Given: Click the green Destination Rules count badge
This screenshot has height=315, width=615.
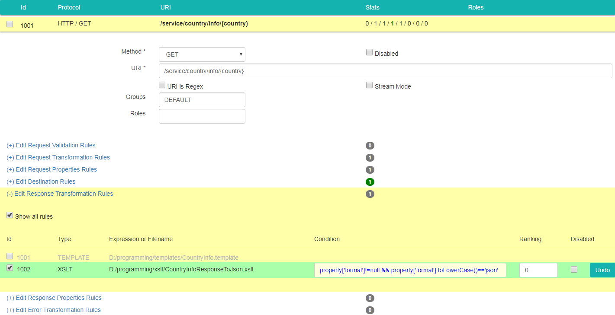Looking at the screenshot, I should tap(370, 182).
